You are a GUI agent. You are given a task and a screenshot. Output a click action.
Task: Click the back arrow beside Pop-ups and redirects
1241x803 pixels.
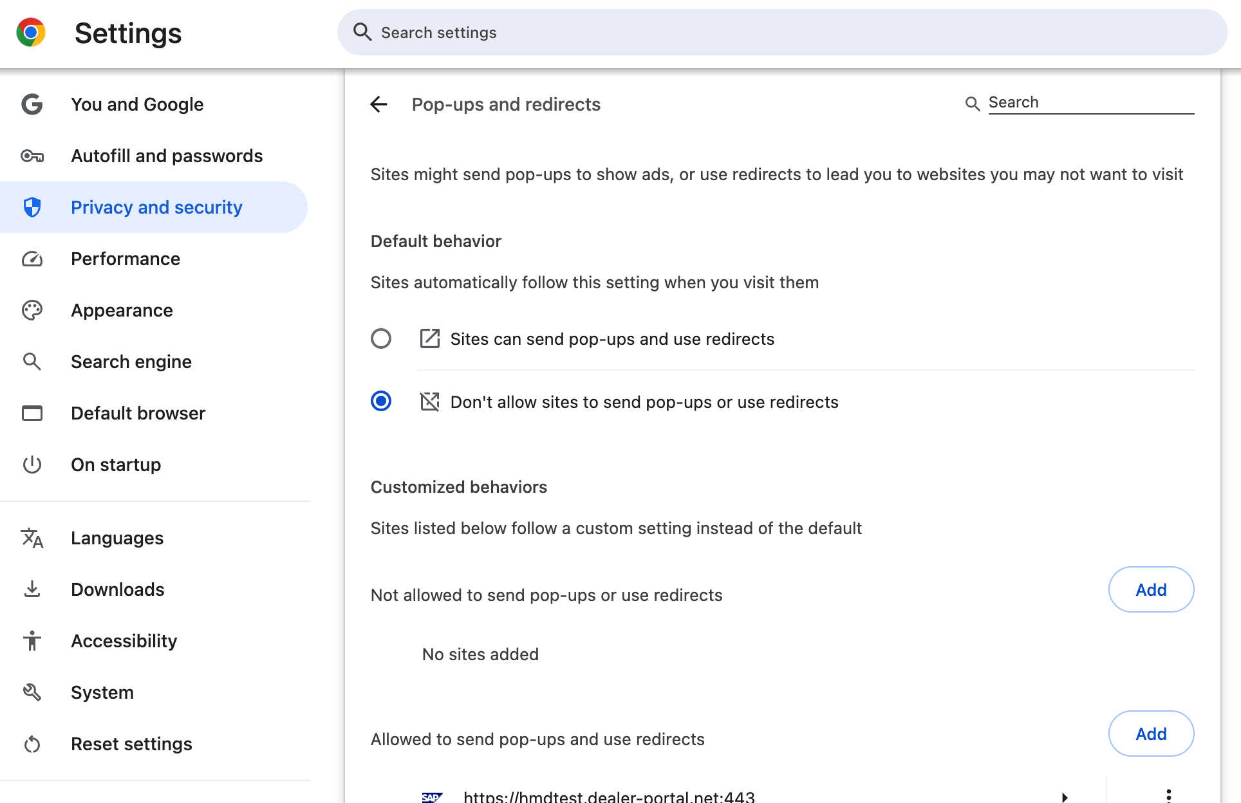click(378, 104)
